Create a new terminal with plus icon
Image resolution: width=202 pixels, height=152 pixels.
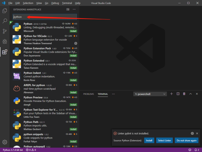coord(171,94)
